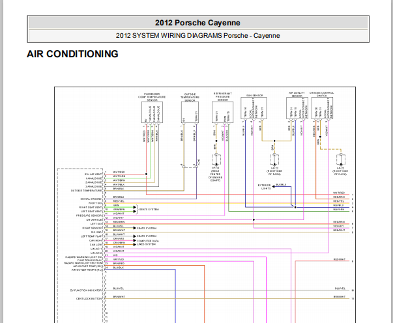Click the 'SP-13 (REAR CENTER OF ENGINE COMPT)' splice label

click(215, 174)
